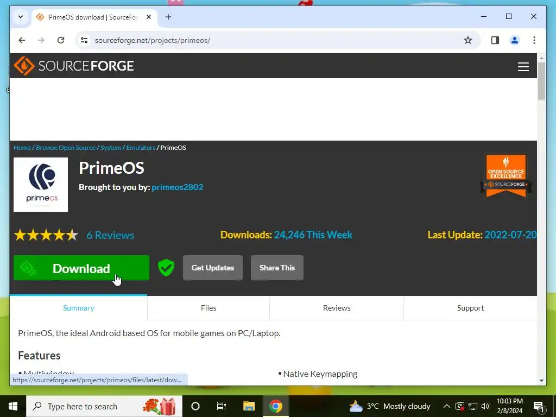Open the weather widget 3°C Mostly cloudy
The width and height of the screenshot is (556, 417).
click(390, 406)
